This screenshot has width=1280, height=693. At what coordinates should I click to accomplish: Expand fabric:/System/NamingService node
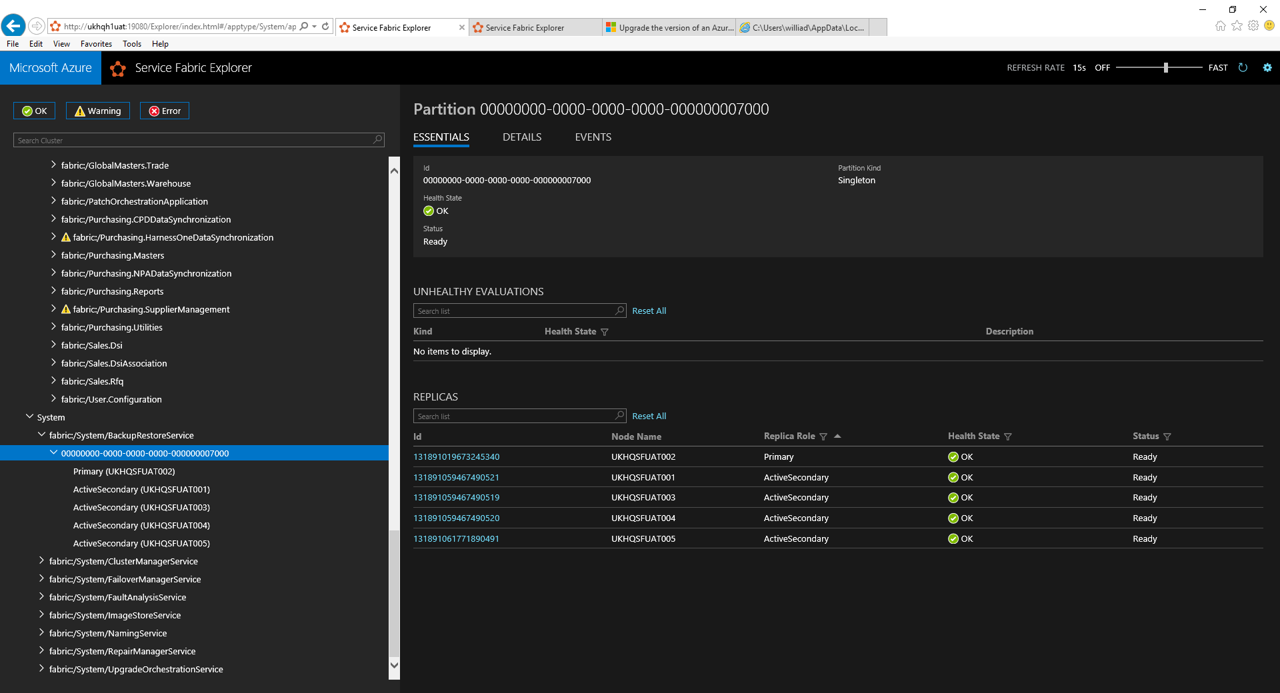[41, 632]
